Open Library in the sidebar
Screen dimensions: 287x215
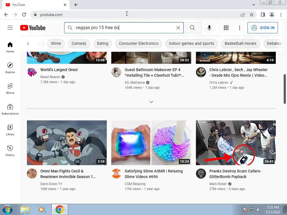coord(10,130)
